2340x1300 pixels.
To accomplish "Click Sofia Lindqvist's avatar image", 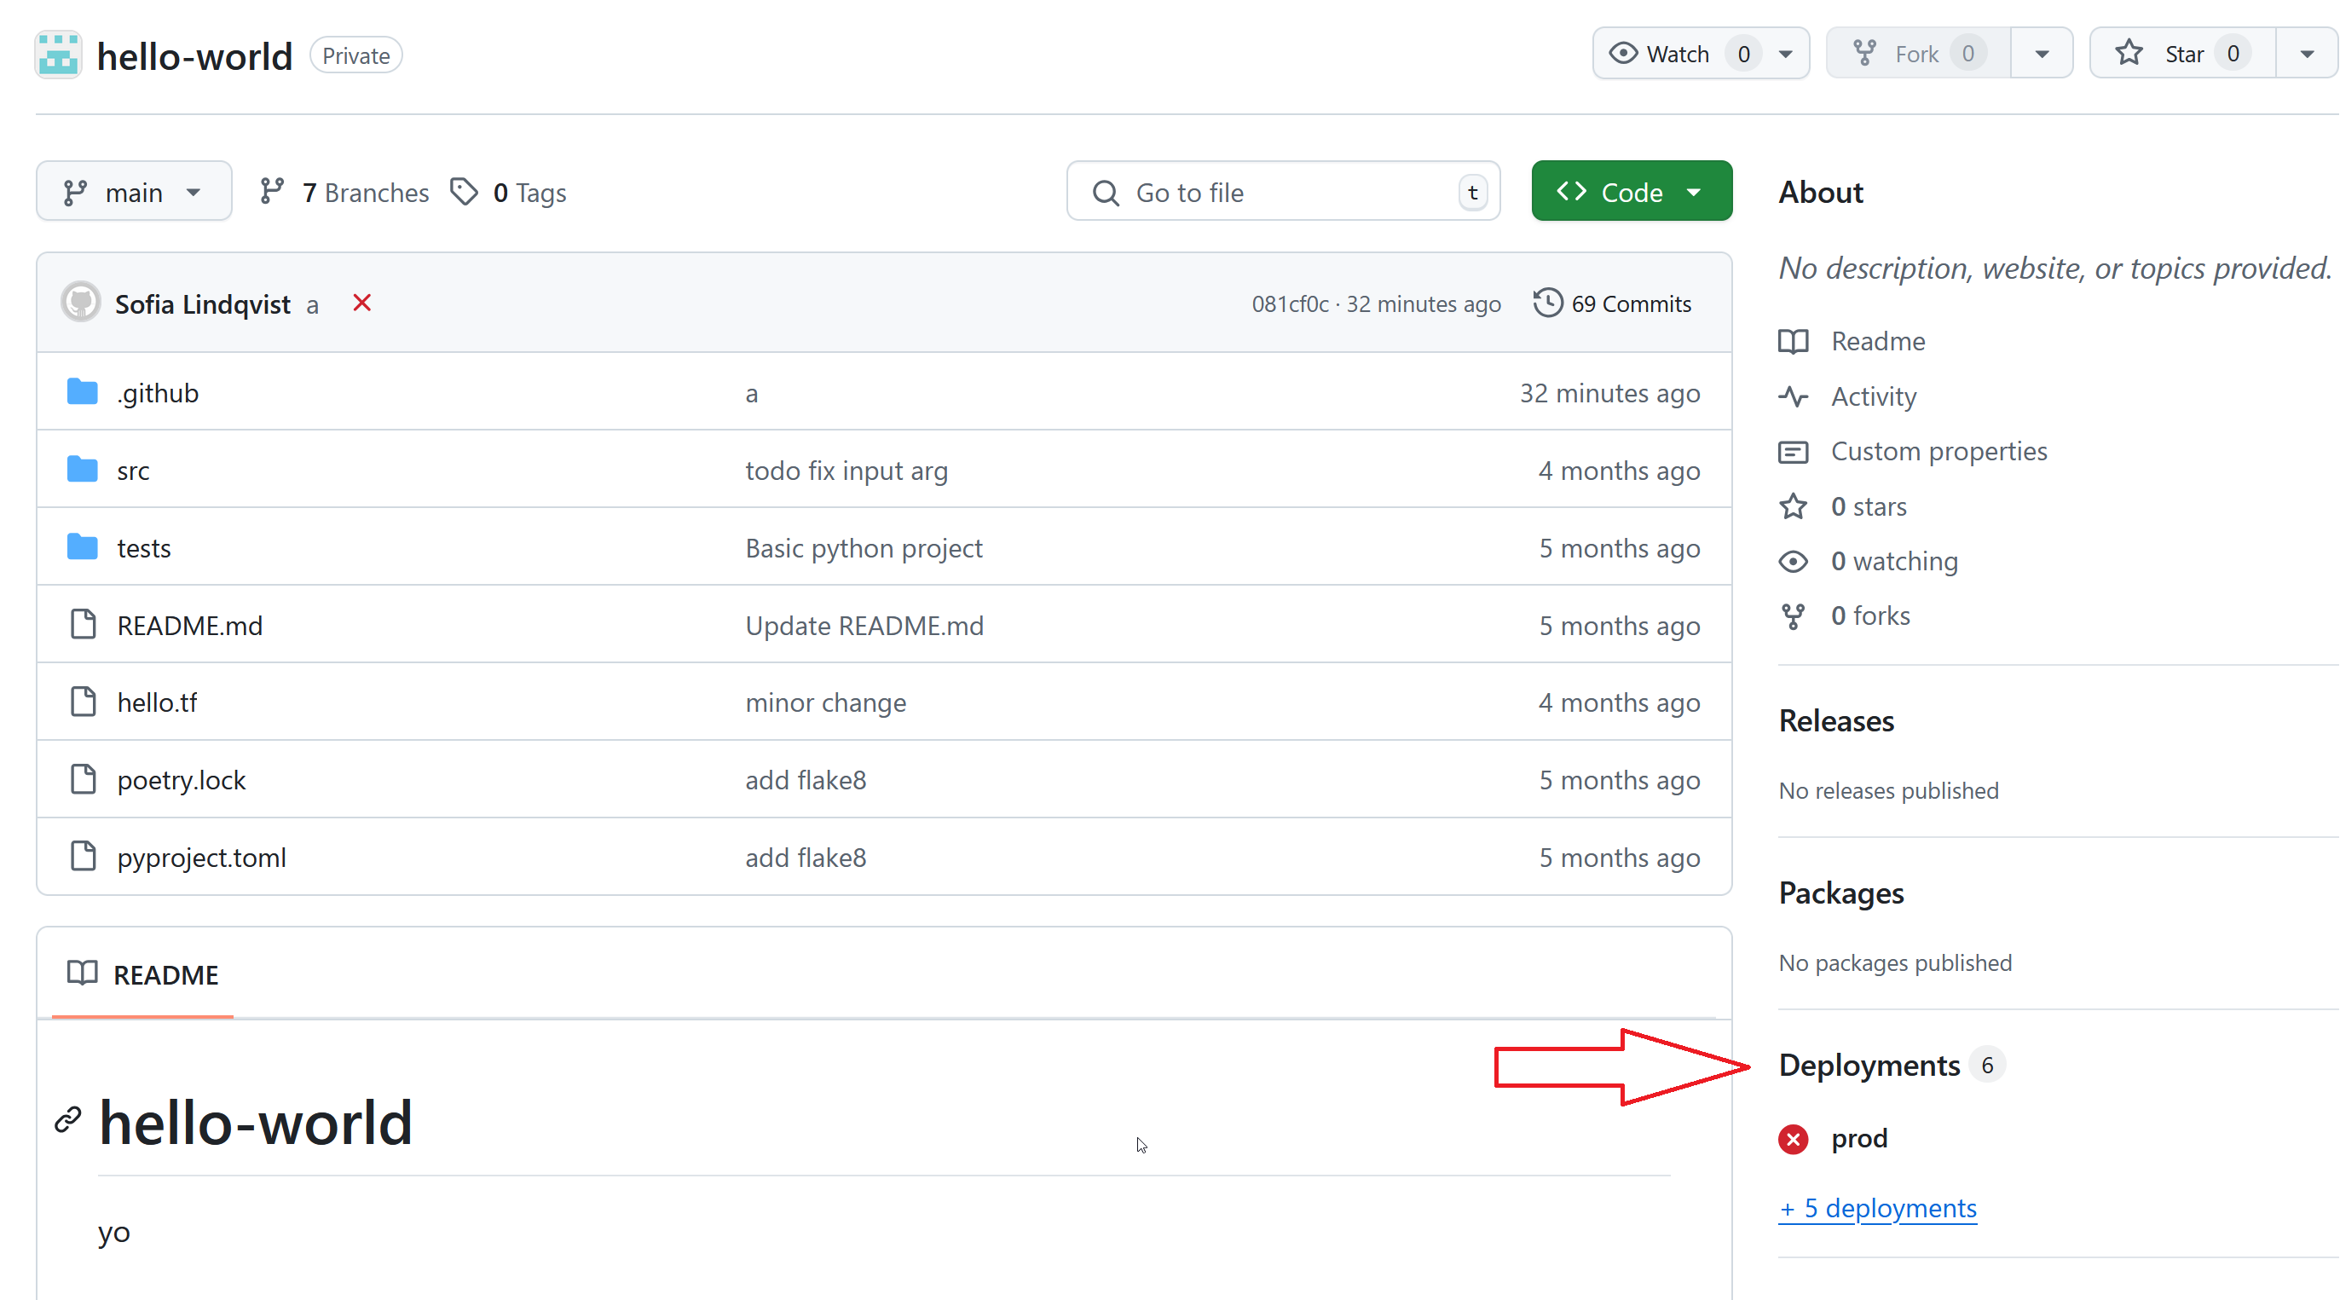I will pyautogui.click(x=81, y=303).
